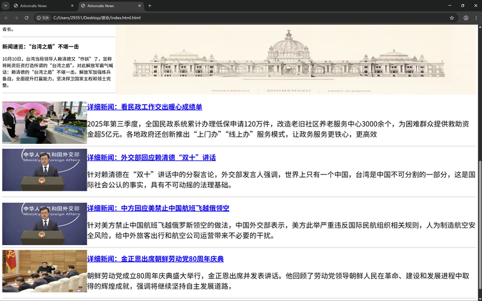Image resolution: width=482 pixels, height=301 pixels.
Task: Open link 中方回应美禁止中国航班飞越俄领空
Action: coord(158,208)
